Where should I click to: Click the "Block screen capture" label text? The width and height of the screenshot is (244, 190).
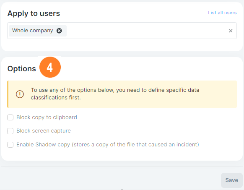[44, 131]
